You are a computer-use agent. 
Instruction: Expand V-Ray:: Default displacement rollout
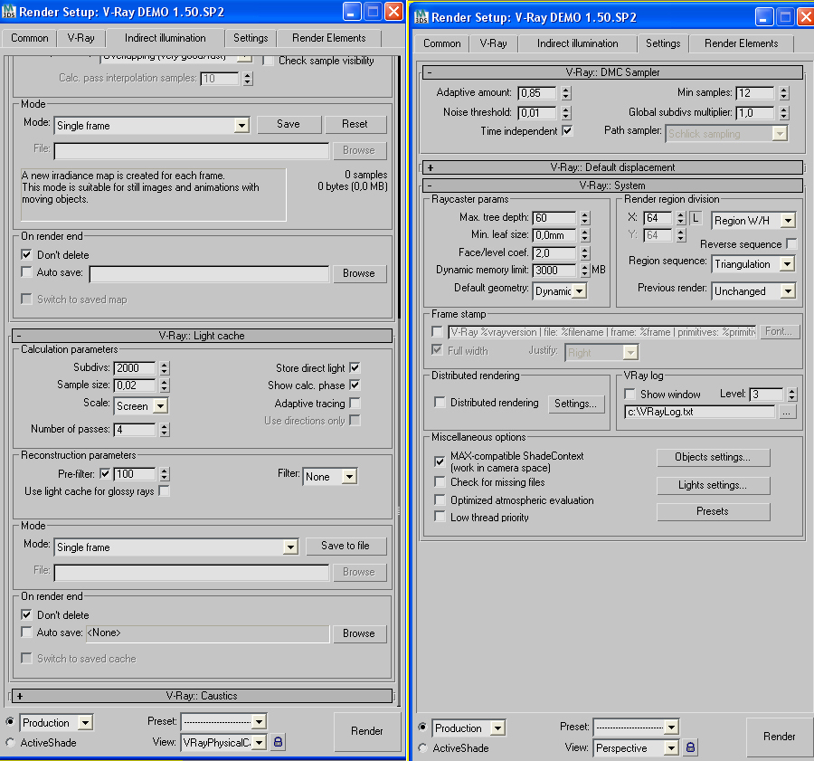click(612, 167)
